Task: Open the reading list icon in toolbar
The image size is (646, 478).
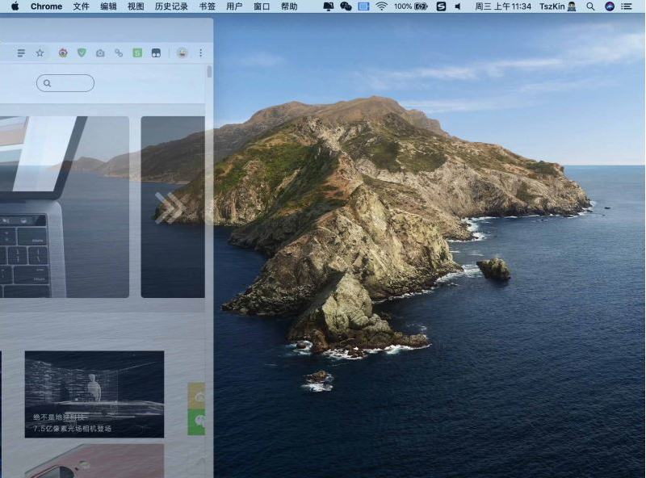Action: pos(21,52)
